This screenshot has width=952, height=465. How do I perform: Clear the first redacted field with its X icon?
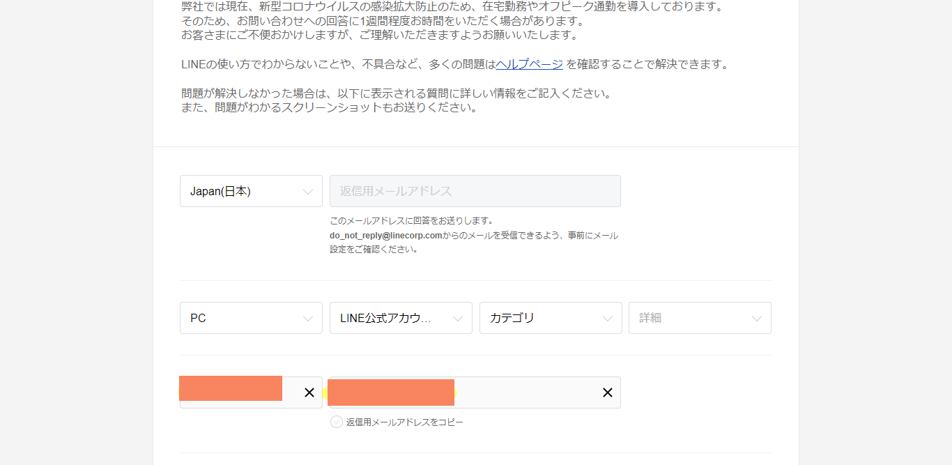click(x=309, y=392)
